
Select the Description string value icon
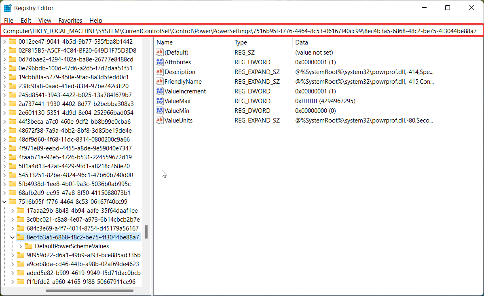coord(159,72)
